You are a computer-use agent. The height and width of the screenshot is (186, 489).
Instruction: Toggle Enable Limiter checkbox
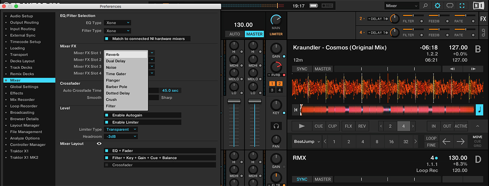click(x=107, y=122)
